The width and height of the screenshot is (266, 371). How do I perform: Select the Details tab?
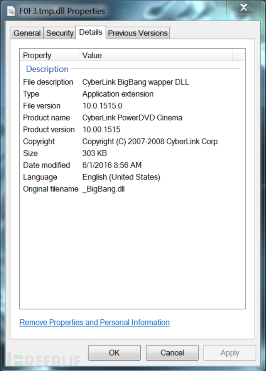[91, 32]
